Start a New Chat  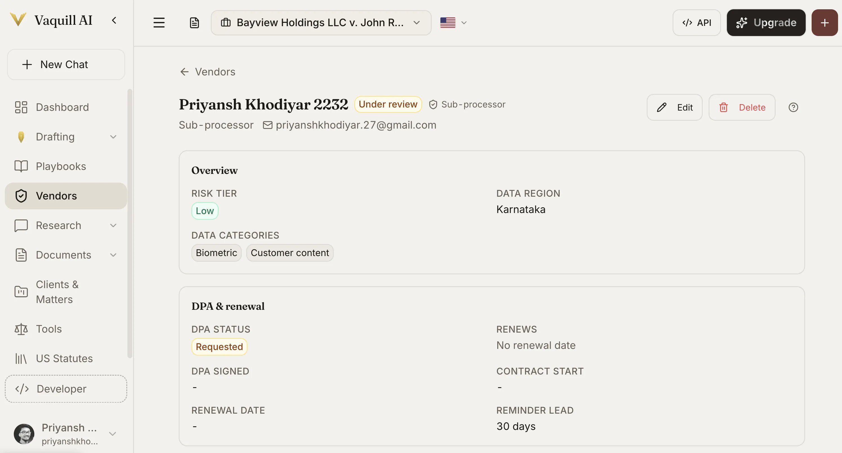point(66,64)
